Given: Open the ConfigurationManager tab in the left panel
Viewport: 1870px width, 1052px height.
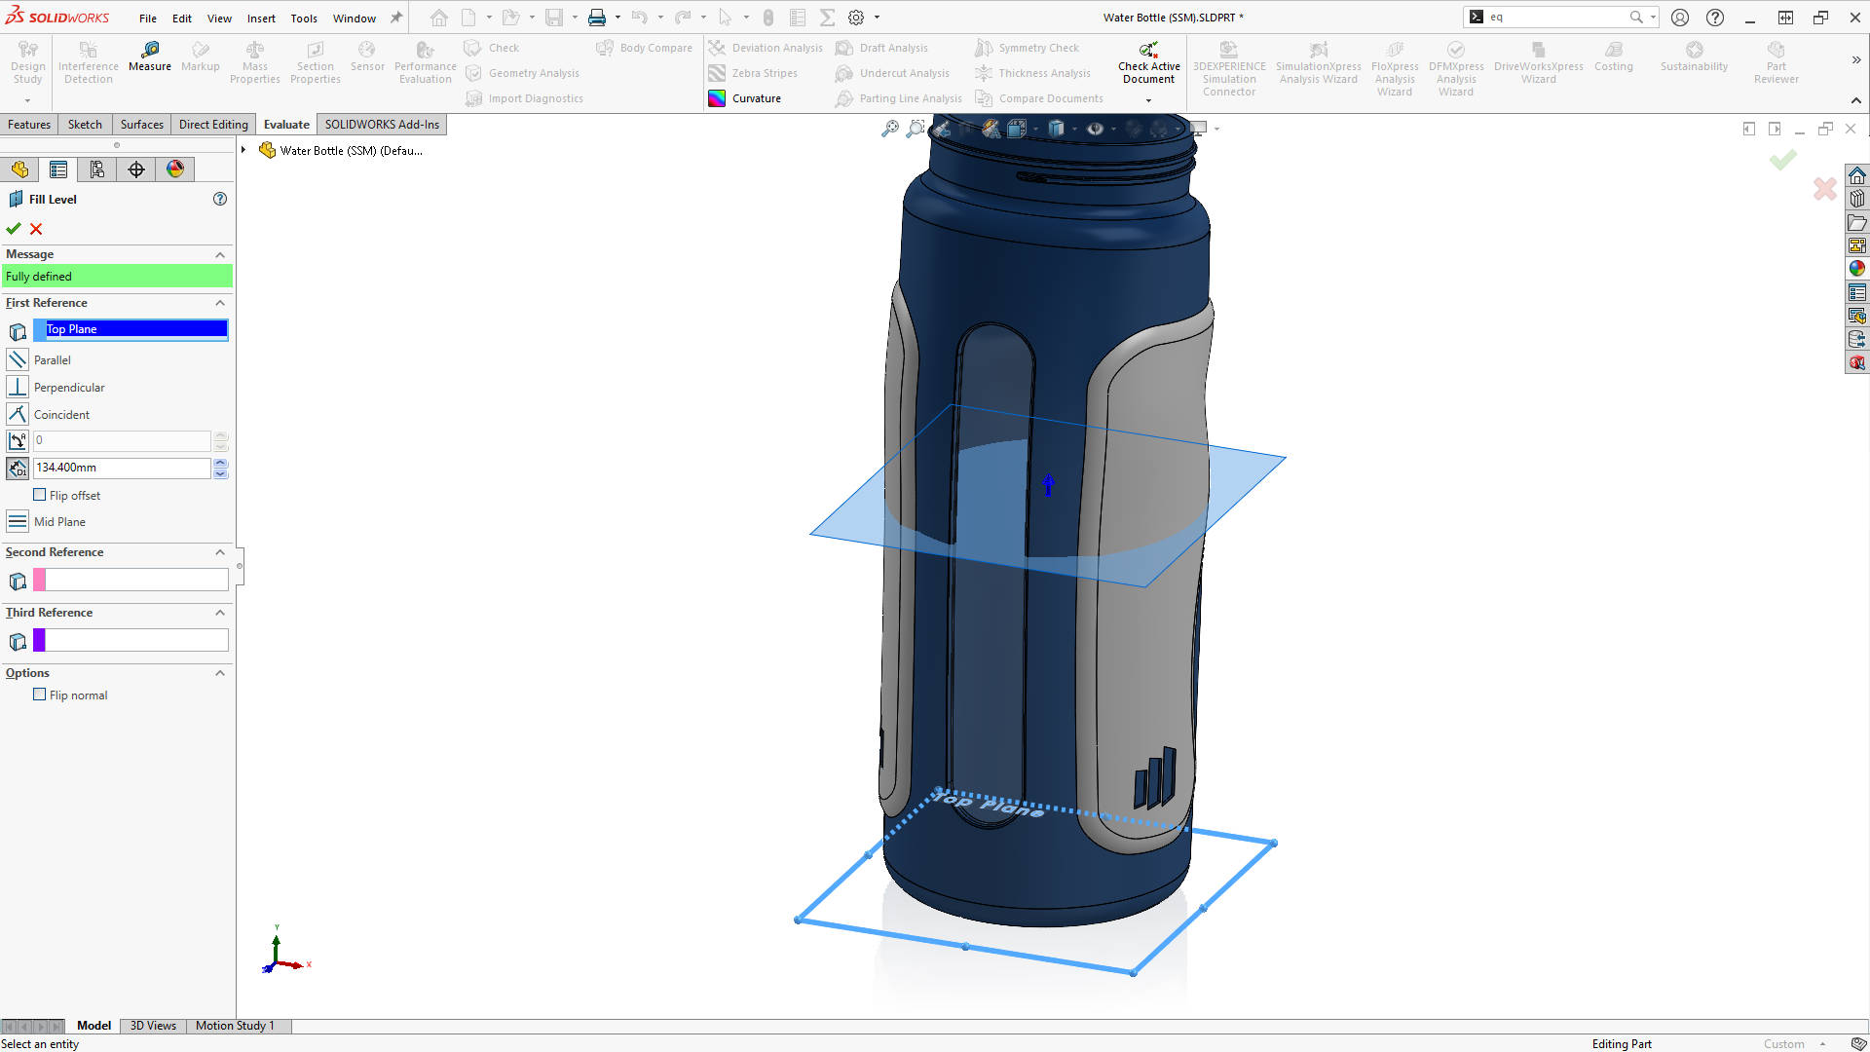Looking at the screenshot, I should [x=96, y=169].
